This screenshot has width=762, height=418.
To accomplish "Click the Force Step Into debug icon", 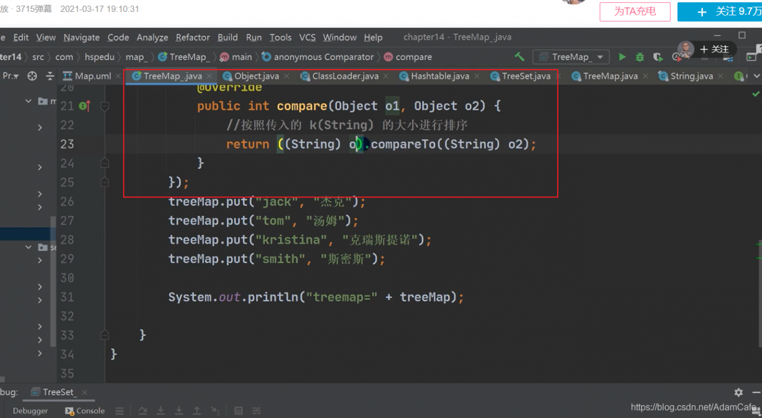I will tap(179, 411).
